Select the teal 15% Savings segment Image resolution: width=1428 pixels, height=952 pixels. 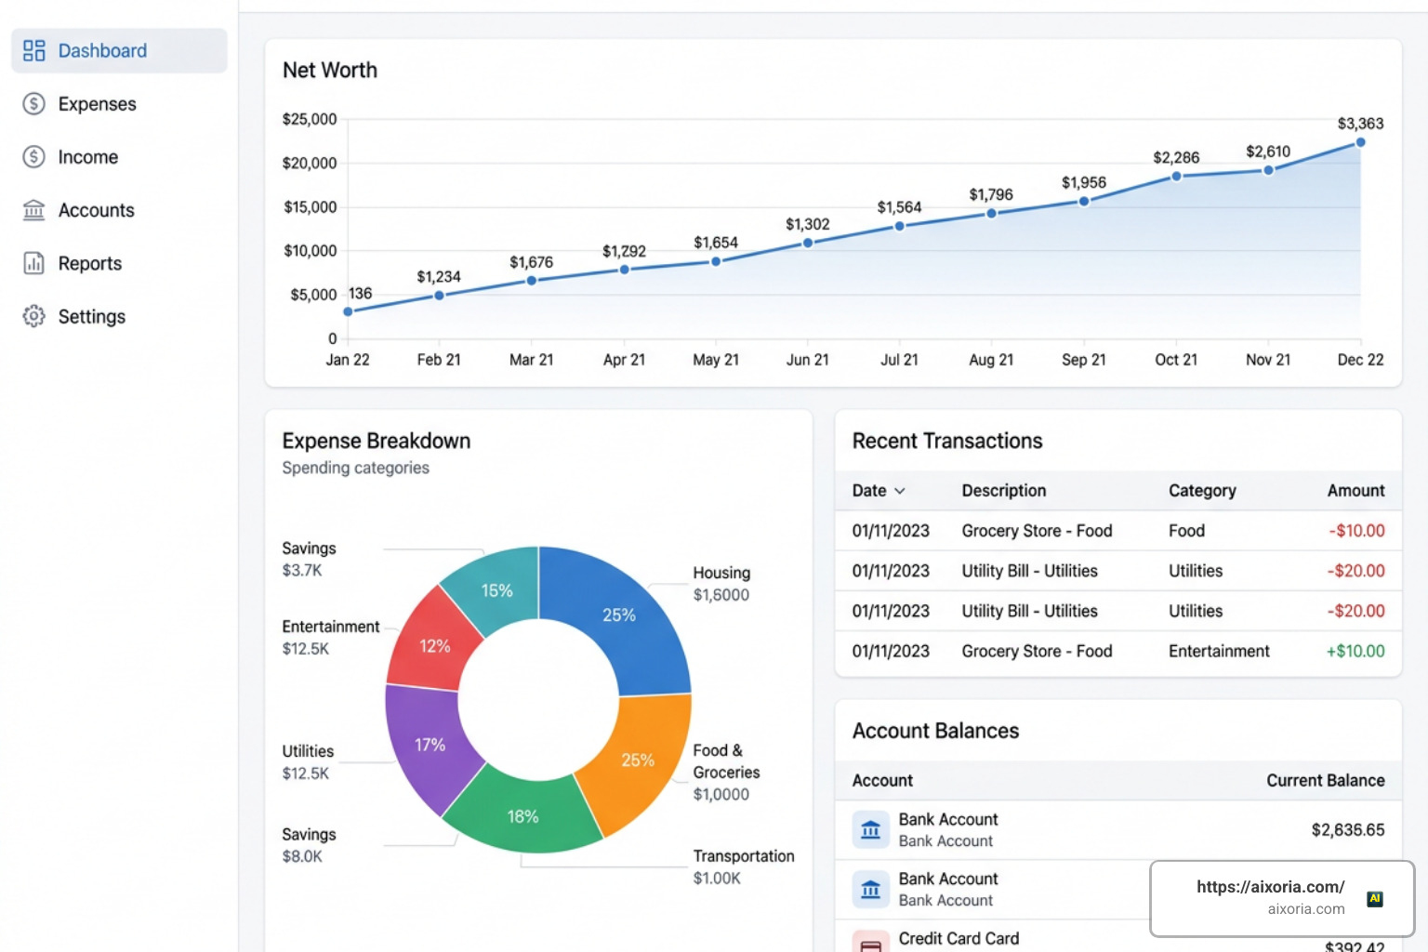496,590
